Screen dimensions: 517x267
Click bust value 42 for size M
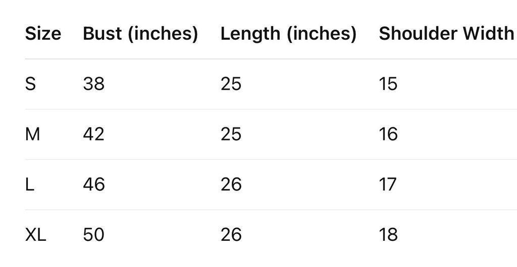[x=93, y=134]
